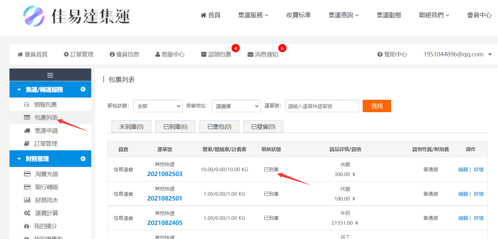Select 運費計算 in the sidebar
Viewport: 498px width, 239px height.
46,213
